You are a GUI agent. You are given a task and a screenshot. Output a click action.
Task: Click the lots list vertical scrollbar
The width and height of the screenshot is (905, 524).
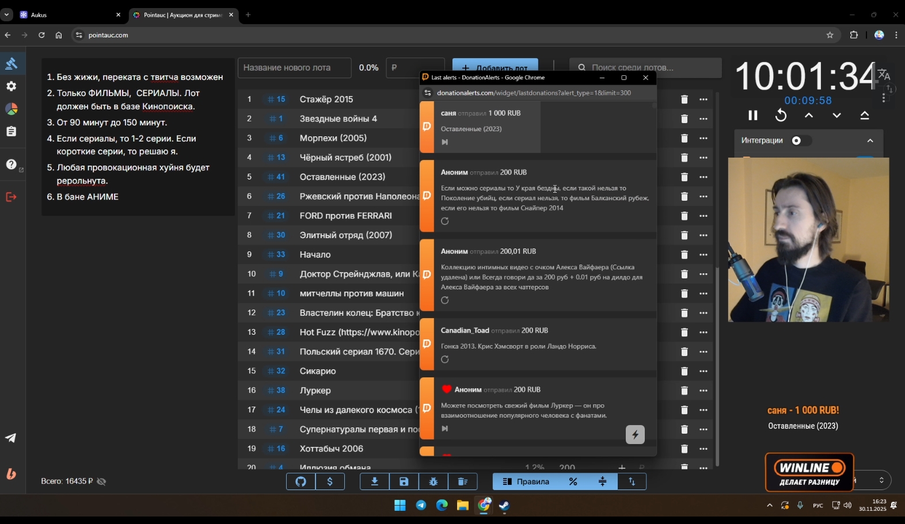pyautogui.click(x=717, y=366)
